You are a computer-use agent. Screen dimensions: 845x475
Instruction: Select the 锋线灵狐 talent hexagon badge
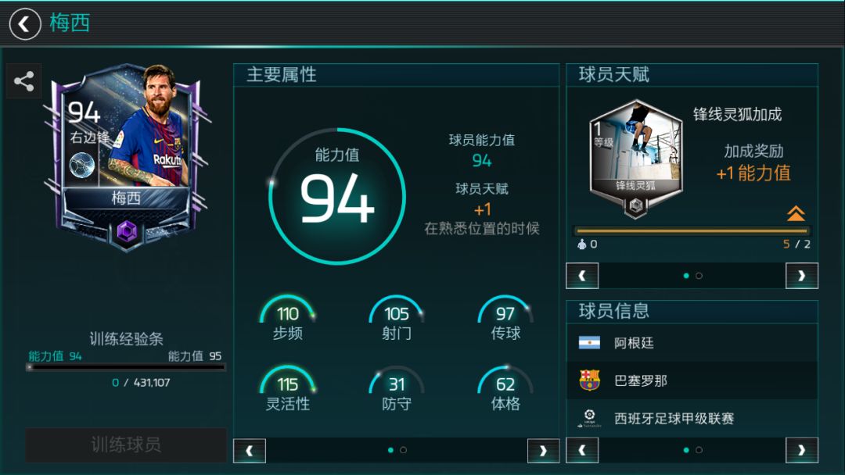(636, 158)
